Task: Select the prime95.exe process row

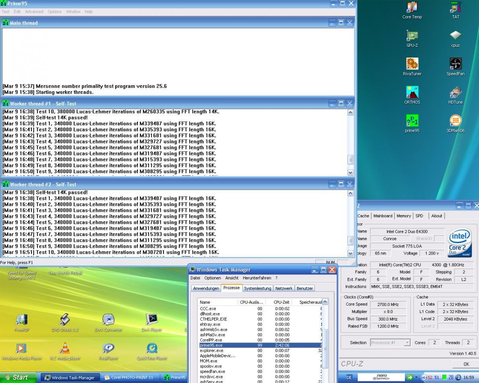Action: (x=260, y=345)
